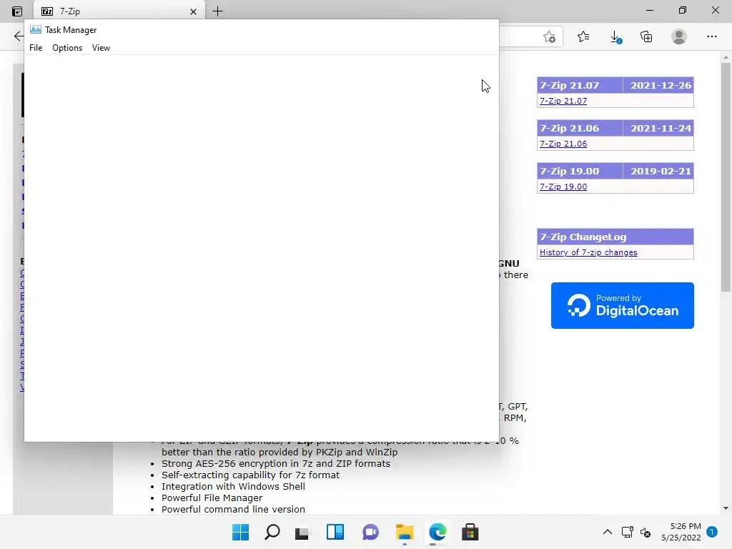Open taskbar Search
The height and width of the screenshot is (549, 732).
pos(272,532)
